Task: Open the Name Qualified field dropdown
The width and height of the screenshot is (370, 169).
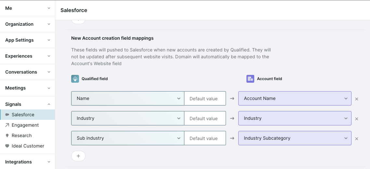Action: (128, 98)
